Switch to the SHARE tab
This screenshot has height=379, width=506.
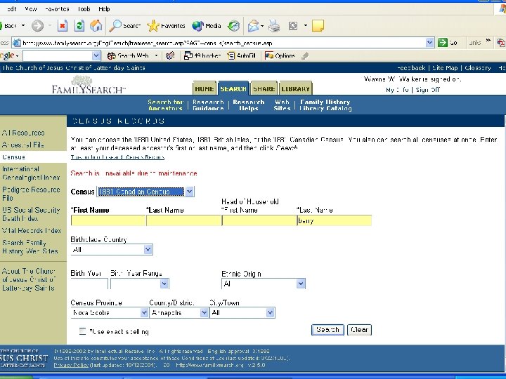click(x=264, y=88)
